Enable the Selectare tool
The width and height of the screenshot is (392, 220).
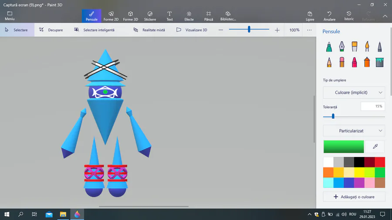point(17,30)
